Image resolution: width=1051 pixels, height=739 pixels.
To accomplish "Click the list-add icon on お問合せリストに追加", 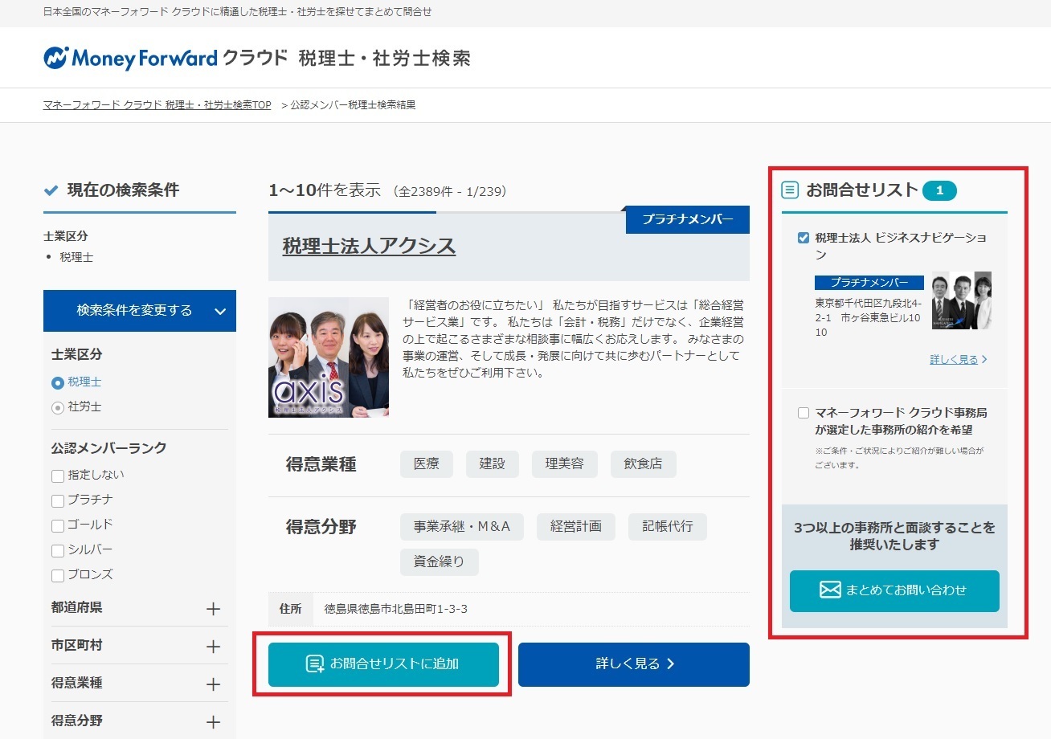I will tap(315, 664).
